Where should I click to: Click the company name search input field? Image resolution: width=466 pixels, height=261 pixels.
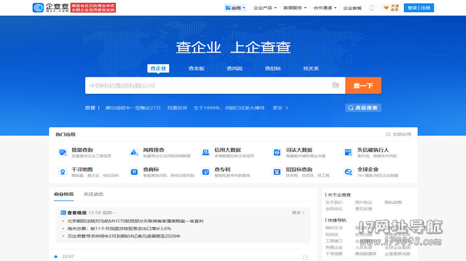click(x=208, y=85)
